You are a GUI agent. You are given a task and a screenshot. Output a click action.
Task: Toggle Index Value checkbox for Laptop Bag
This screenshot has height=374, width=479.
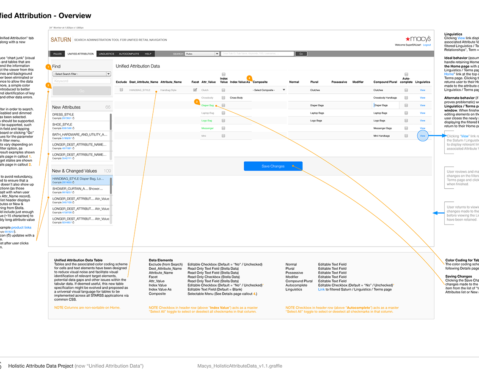(223, 113)
